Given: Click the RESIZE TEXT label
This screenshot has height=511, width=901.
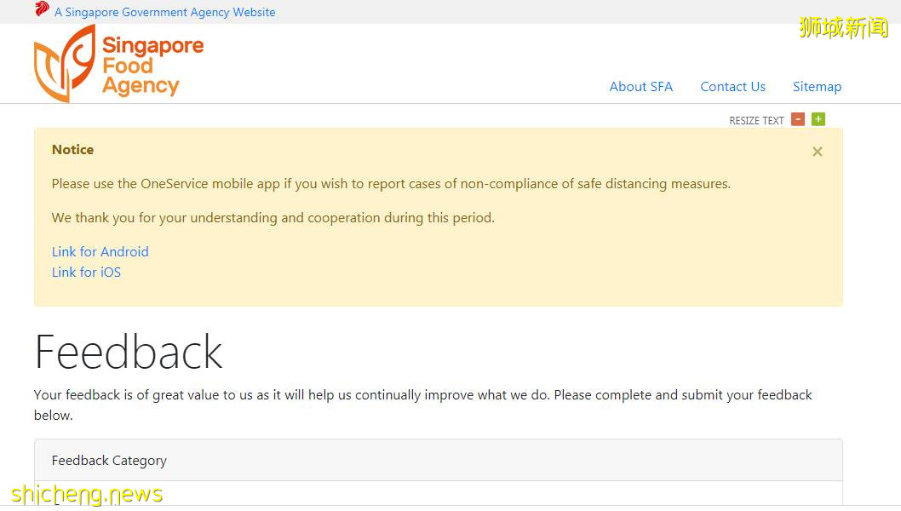Looking at the screenshot, I should tap(756, 121).
